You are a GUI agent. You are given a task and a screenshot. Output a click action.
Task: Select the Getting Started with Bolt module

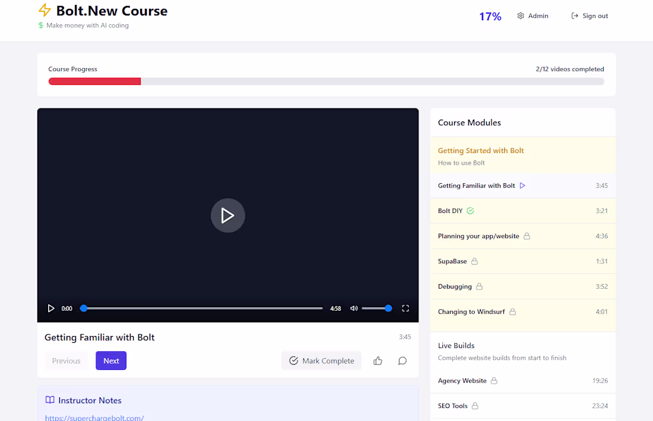click(480, 151)
